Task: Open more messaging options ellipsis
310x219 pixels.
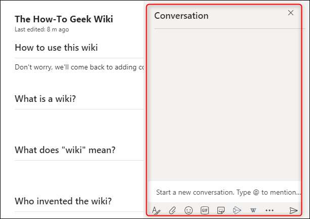Action: coord(269,210)
